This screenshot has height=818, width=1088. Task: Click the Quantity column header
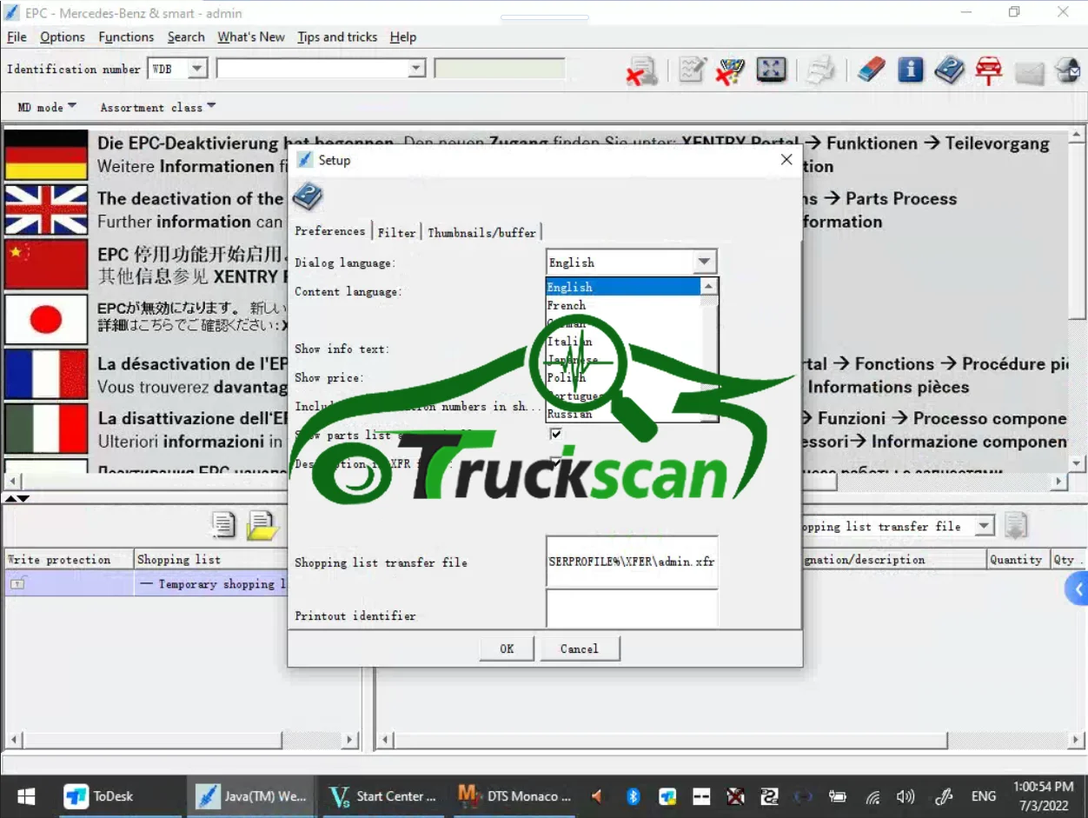tap(1016, 559)
